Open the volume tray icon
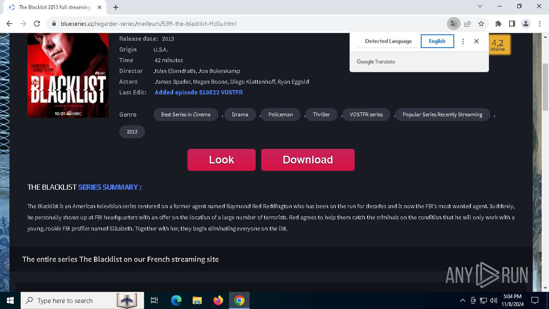549x309 pixels. pos(494,300)
